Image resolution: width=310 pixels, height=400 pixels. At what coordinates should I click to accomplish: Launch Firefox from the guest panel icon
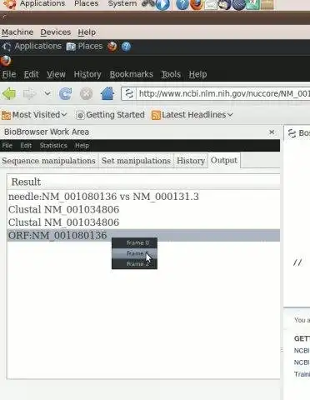pos(112,47)
